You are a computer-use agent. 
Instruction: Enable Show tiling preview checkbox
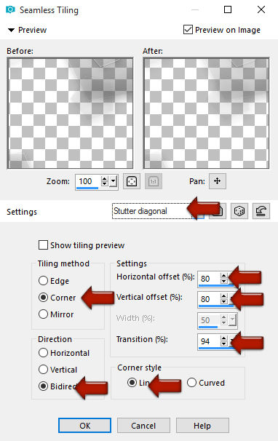click(x=43, y=245)
